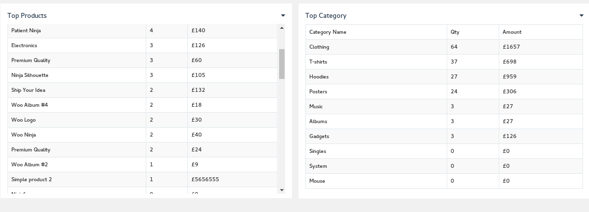The height and width of the screenshot is (212, 589).
Task: Click the Ninja Silhouette product name
Action: tap(30, 75)
